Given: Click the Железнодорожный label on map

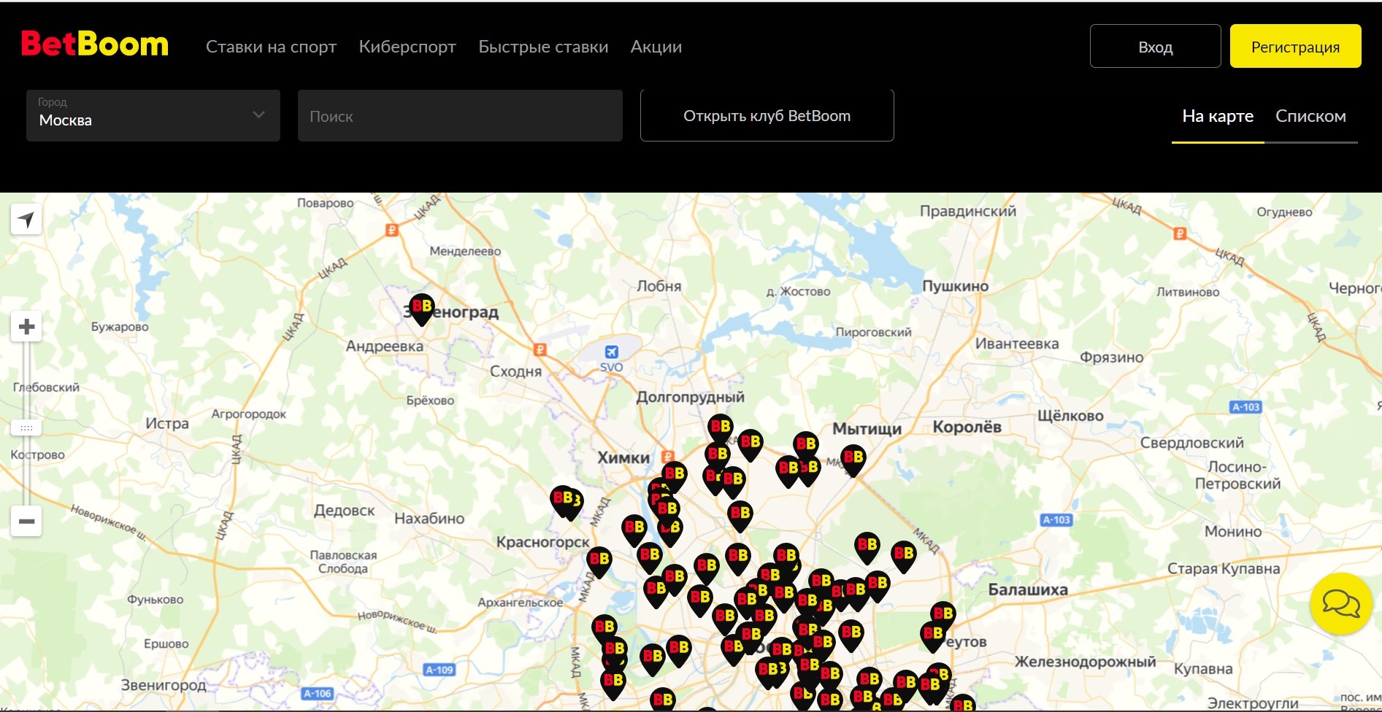Looking at the screenshot, I should tap(1085, 662).
